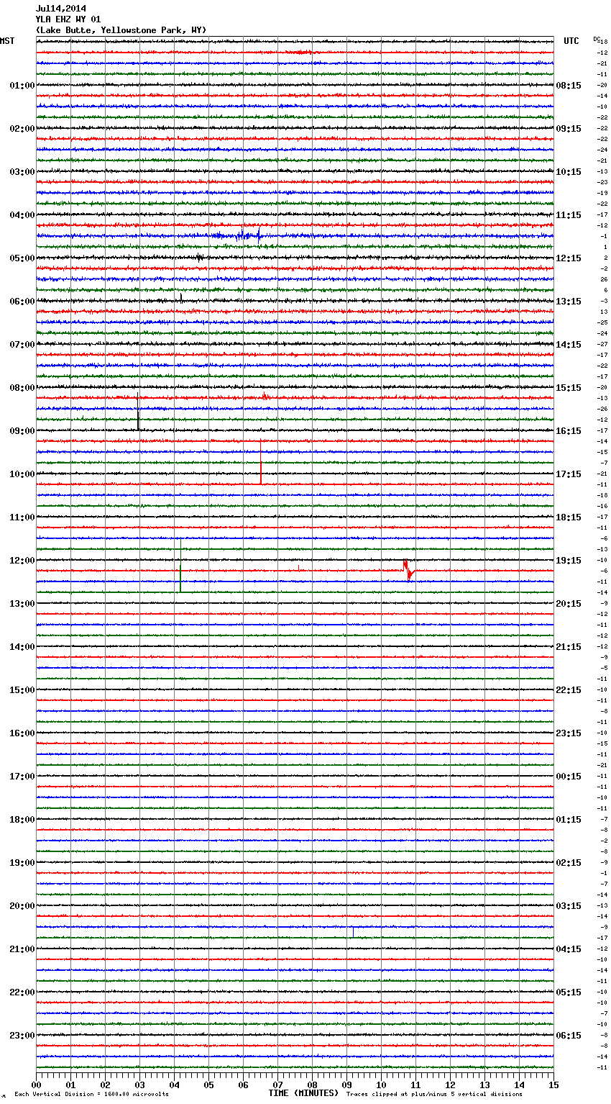Select the 17:00 MST time label

22,777
